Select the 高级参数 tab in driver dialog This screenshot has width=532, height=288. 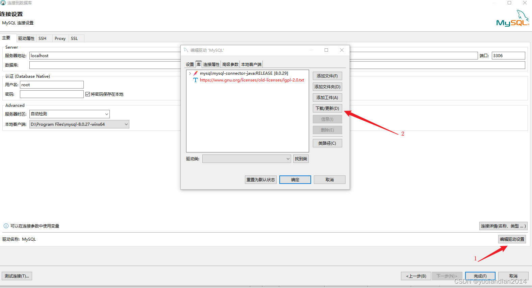(230, 64)
